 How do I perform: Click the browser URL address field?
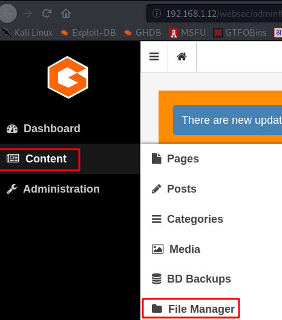point(214,14)
